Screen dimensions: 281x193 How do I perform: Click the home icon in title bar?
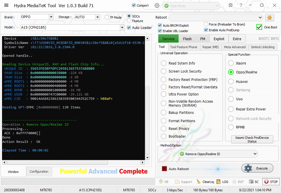point(231,5)
